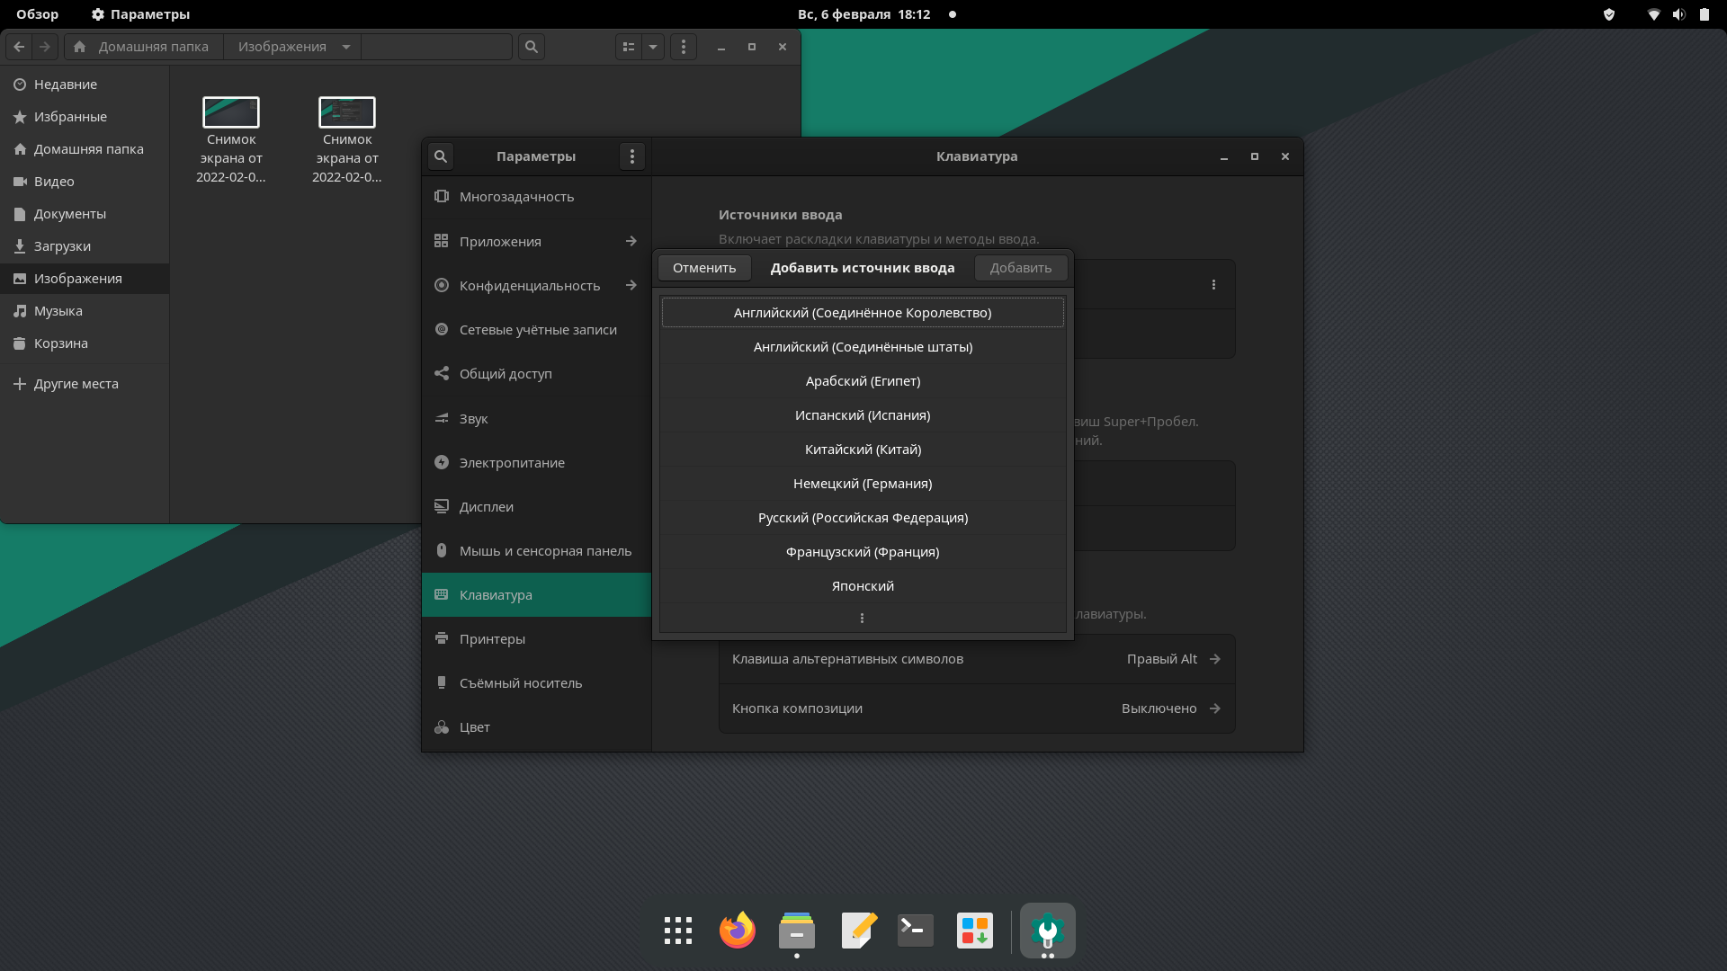Viewport: 1727px width, 971px height.
Task: Open Избранные in the Files sidebar
Action: 85,117
